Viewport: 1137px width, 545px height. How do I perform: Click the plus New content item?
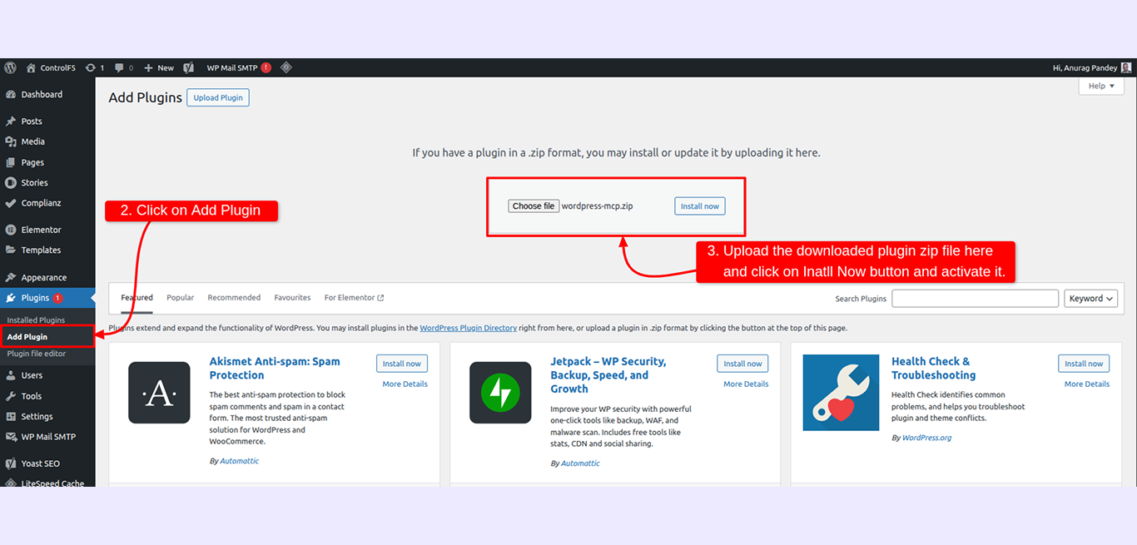click(x=159, y=67)
